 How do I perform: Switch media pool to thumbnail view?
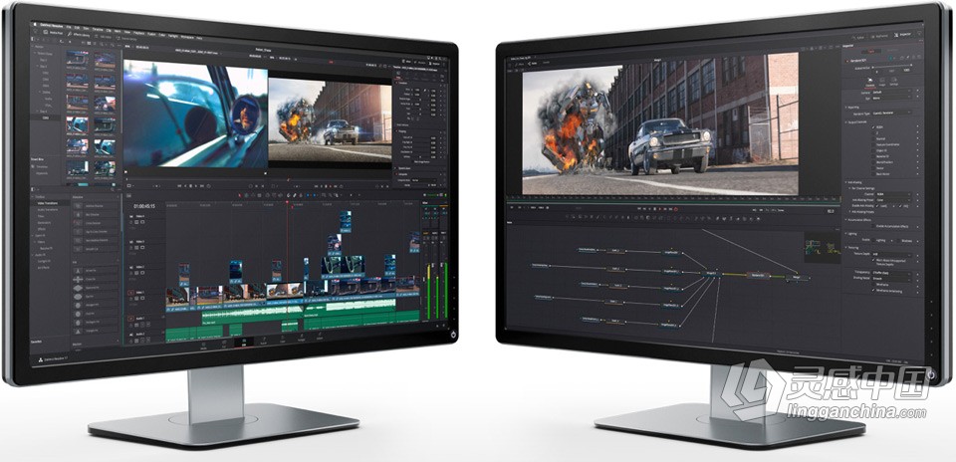coord(89,43)
